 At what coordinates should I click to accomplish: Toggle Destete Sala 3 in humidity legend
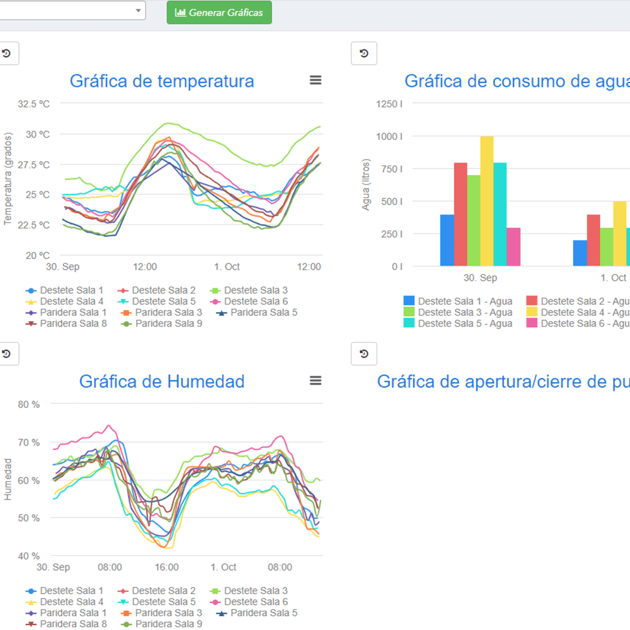click(249, 591)
